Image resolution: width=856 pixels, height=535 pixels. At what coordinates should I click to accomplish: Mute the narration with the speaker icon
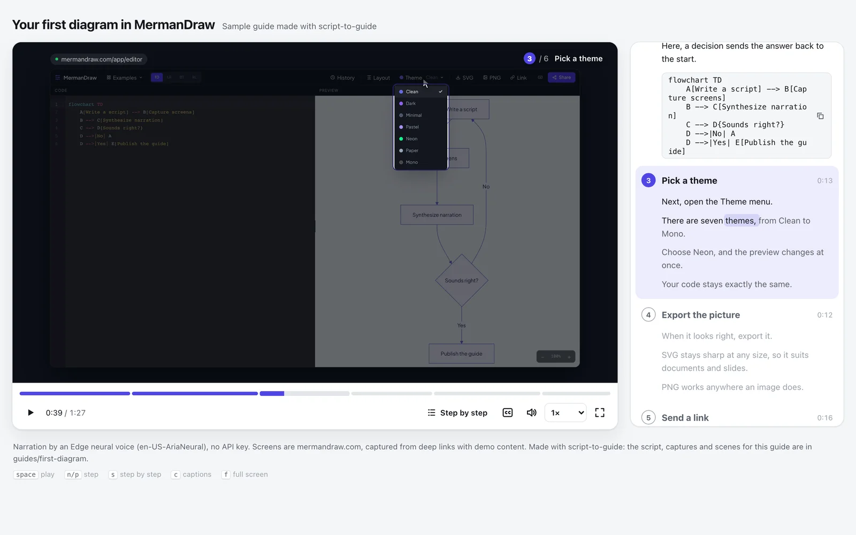[531, 412]
